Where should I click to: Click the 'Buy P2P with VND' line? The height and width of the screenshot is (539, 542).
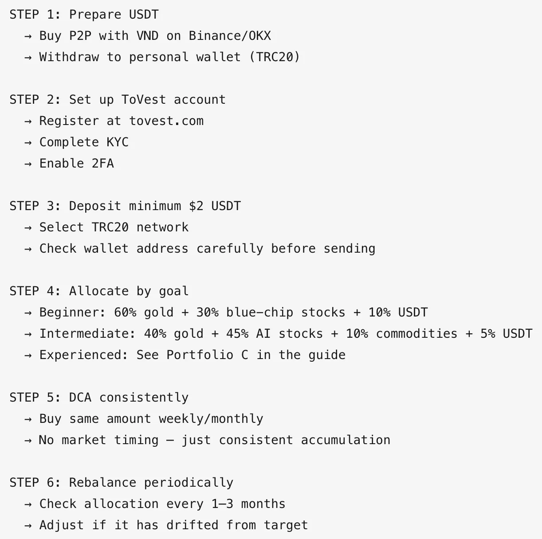coord(148,35)
